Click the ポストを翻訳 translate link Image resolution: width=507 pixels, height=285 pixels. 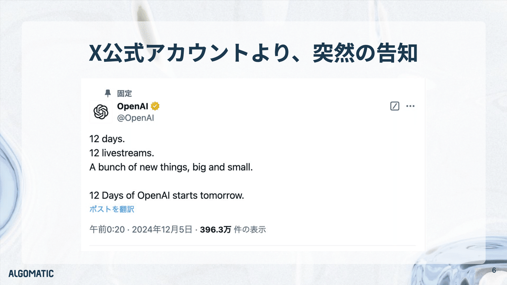[111, 208]
